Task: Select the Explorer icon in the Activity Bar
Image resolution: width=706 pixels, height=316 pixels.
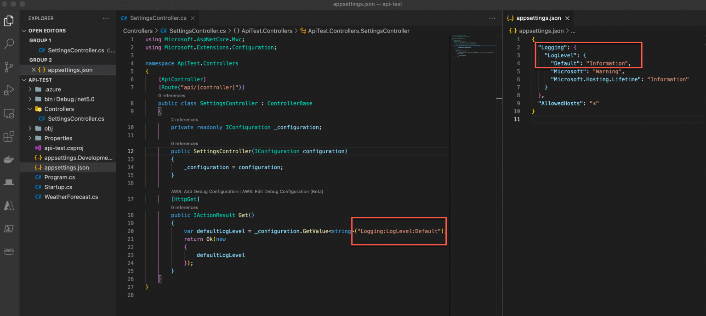Action: tap(9, 21)
